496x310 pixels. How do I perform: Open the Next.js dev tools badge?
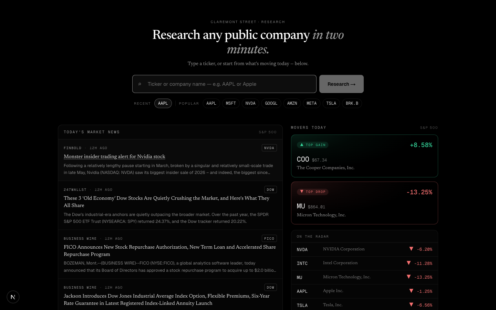click(x=13, y=297)
